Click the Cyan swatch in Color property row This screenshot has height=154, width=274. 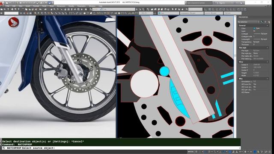254,28
